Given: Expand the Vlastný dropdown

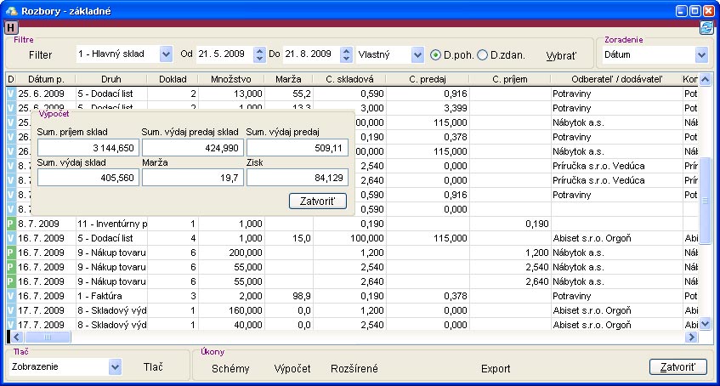Looking at the screenshot, I should coord(417,54).
